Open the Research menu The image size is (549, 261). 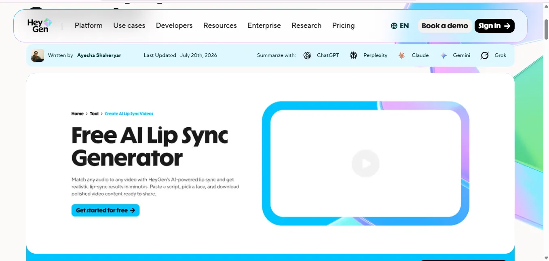306,25
